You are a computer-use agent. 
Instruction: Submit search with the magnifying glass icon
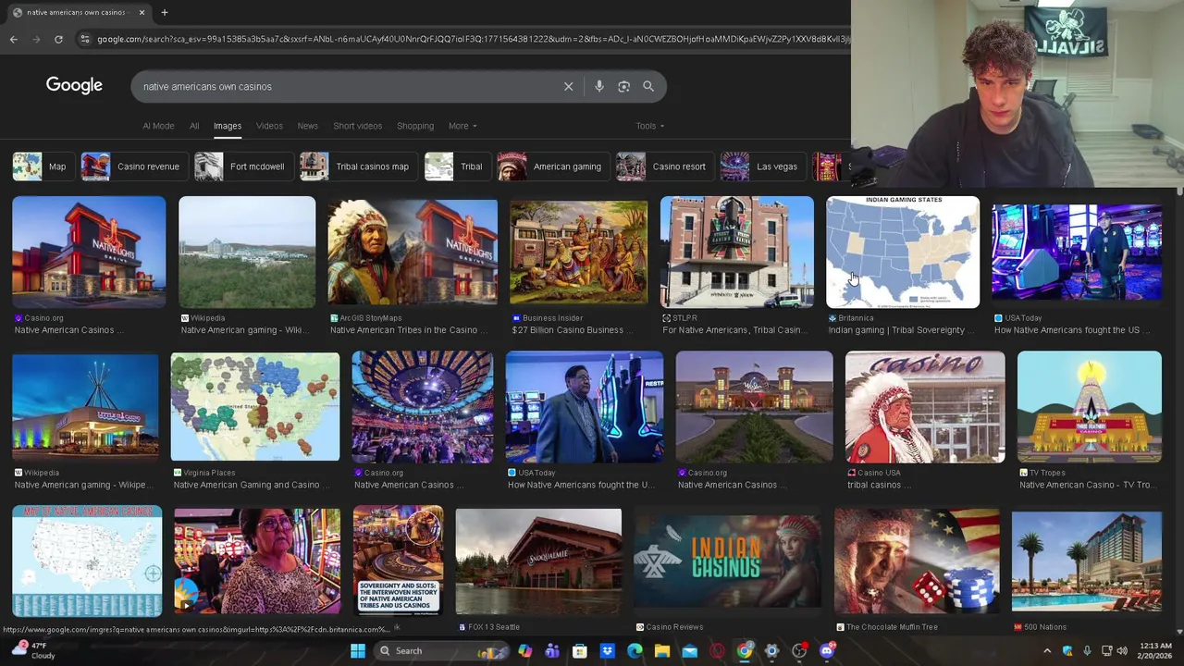tap(648, 86)
